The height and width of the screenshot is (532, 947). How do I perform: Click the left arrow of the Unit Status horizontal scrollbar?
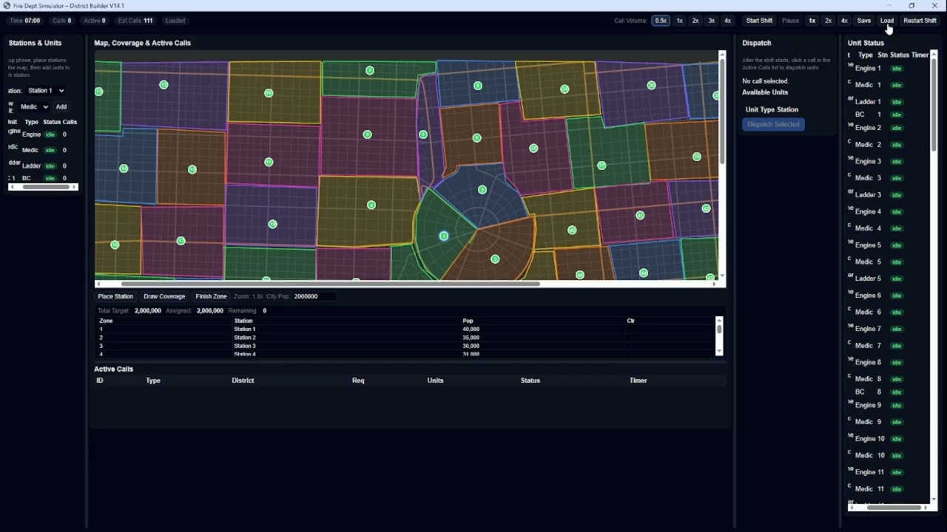pyautogui.click(x=852, y=508)
